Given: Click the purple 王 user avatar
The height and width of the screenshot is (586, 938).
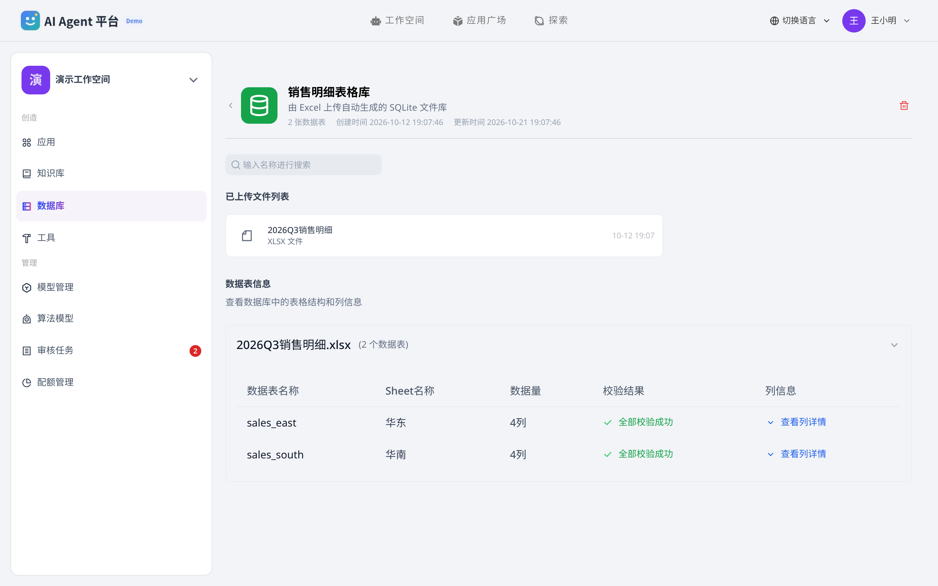Looking at the screenshot, I should 854,21.
